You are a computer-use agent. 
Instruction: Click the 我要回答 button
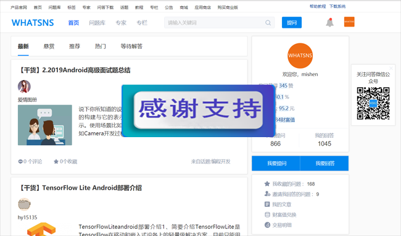(325, 163)
